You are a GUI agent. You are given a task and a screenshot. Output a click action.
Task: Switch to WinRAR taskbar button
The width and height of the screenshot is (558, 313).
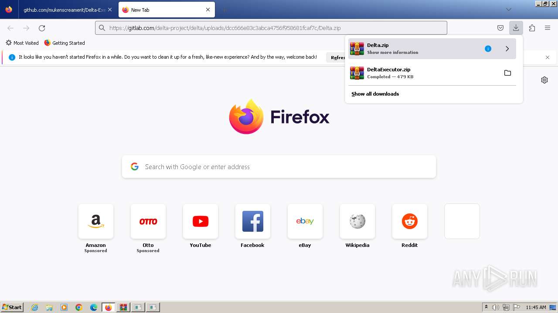tap(123, 307)
